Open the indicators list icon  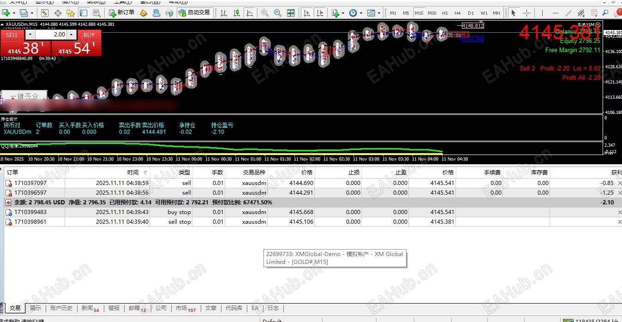(335, 13)
